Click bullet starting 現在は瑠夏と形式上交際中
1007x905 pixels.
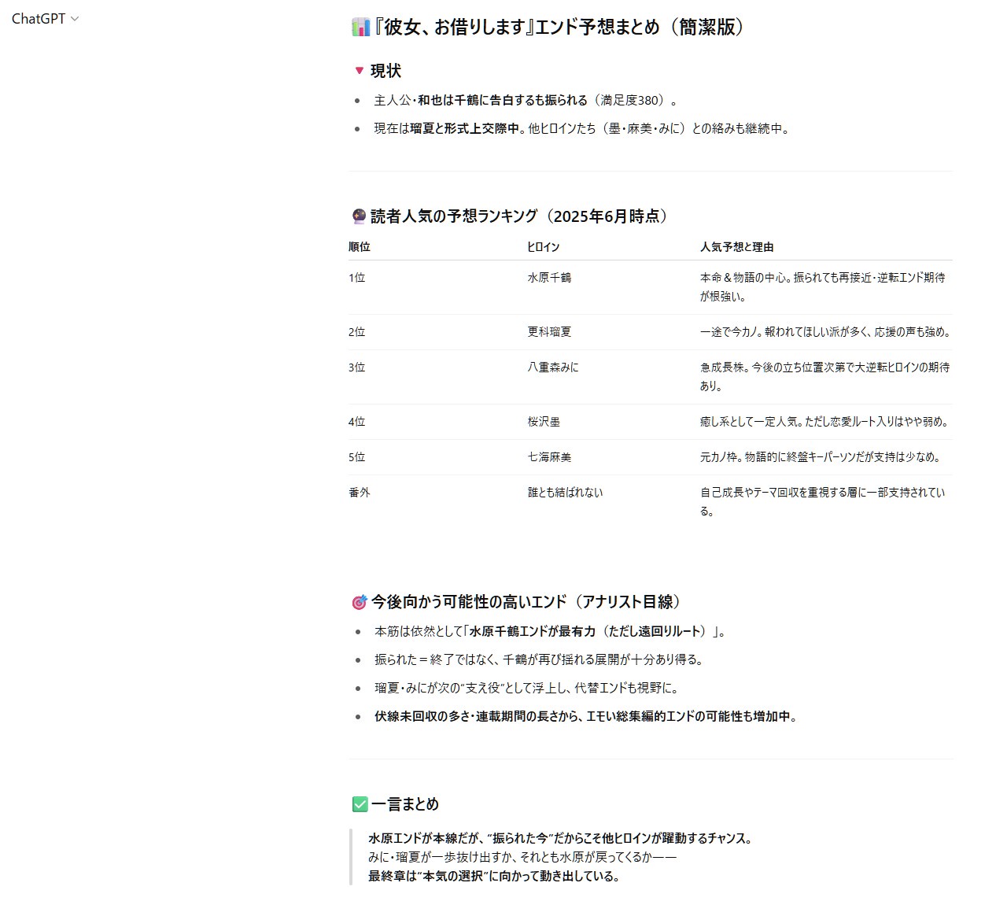tap(581, 129)
